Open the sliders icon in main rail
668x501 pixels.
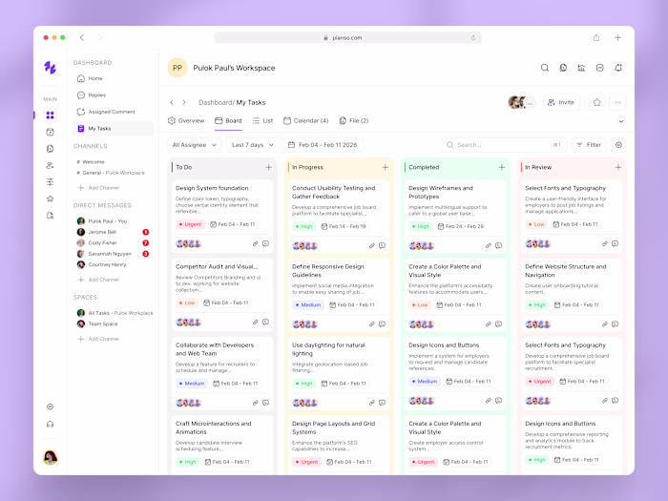pos(50,182)
